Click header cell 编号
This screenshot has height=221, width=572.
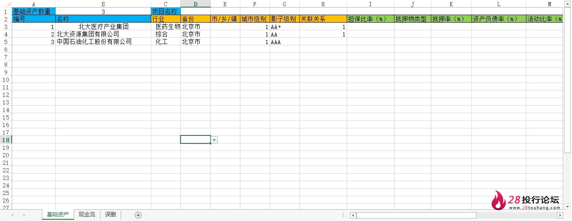(33, 19)
